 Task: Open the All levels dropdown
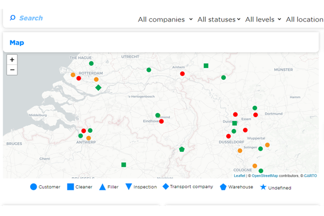click(263, 19)
